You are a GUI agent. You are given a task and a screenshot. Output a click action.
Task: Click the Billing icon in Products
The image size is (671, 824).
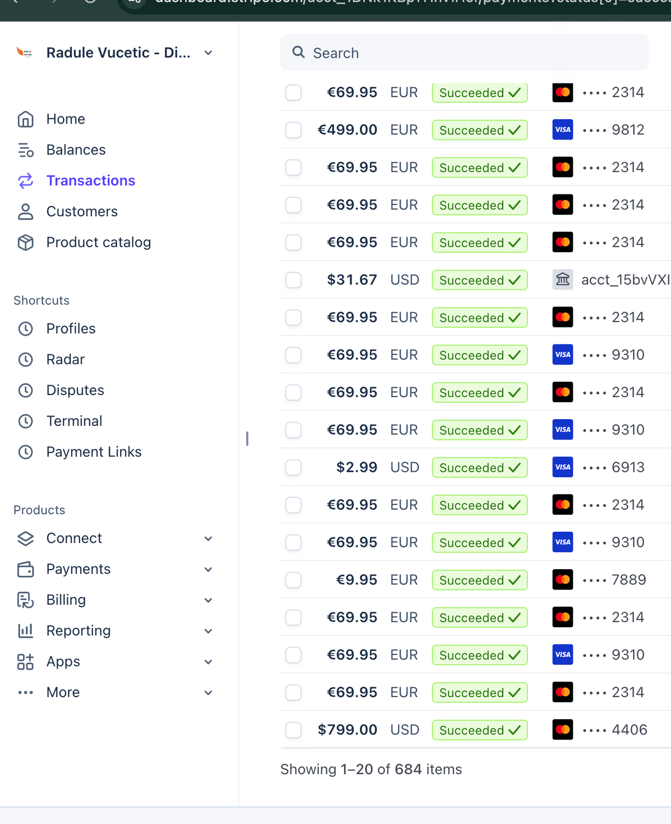(x=25, y=600)
